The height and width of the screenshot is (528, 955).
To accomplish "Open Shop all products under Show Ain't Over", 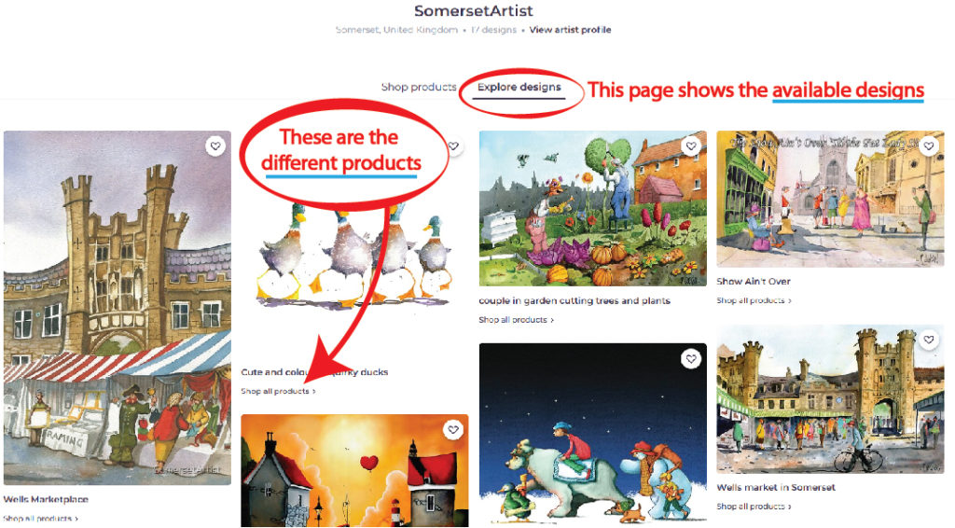I will (754, 300).
